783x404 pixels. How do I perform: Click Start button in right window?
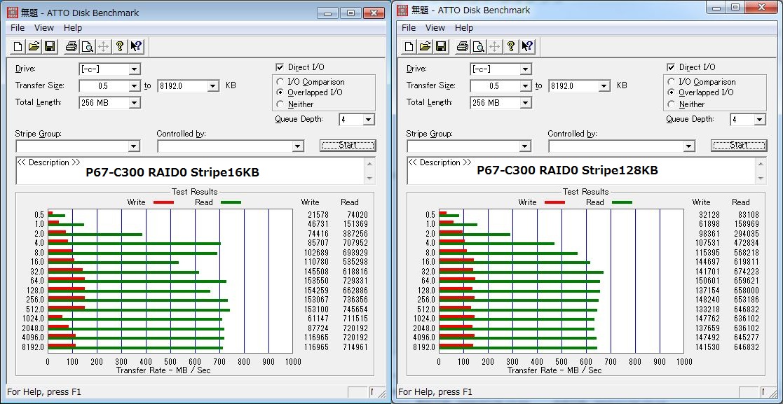tap(739, 145)
